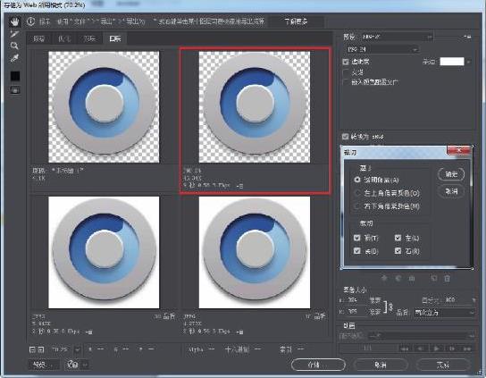Open download speed menu for bottom-right JPEG preview

239,332
